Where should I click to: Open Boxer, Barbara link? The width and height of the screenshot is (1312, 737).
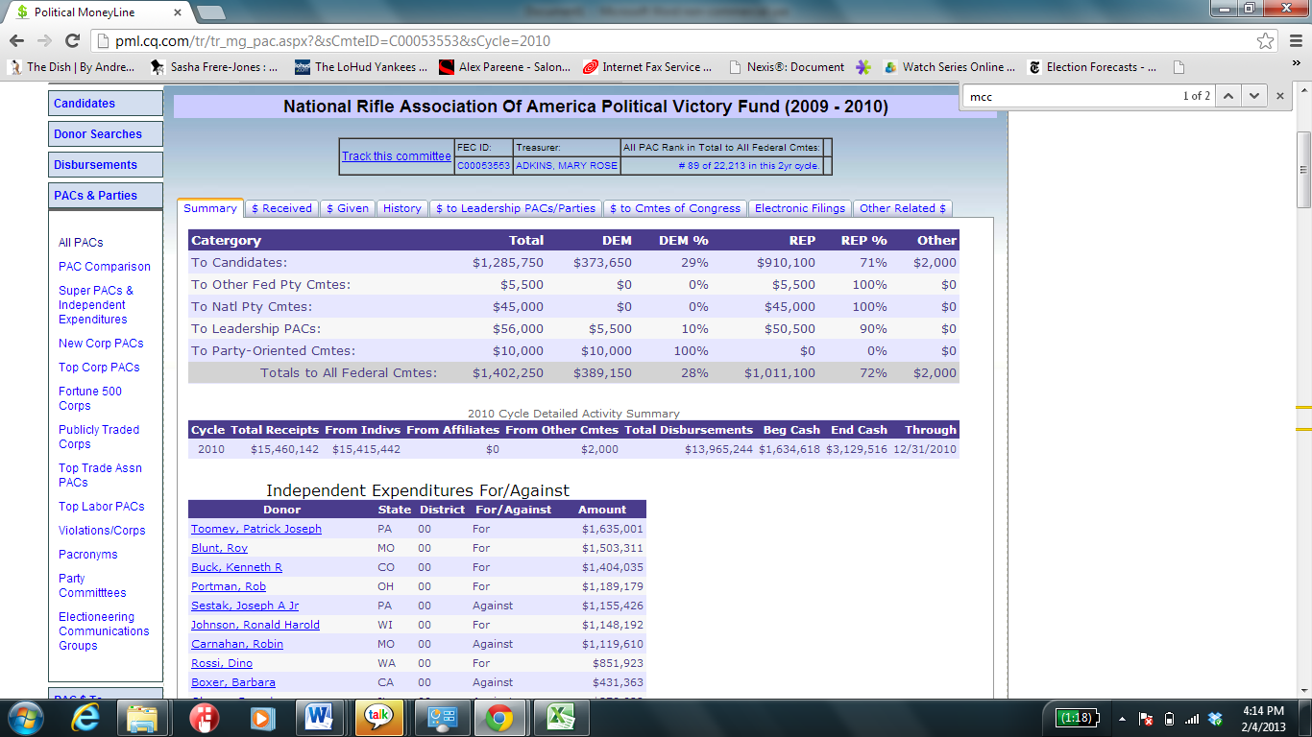coord(233,682)
